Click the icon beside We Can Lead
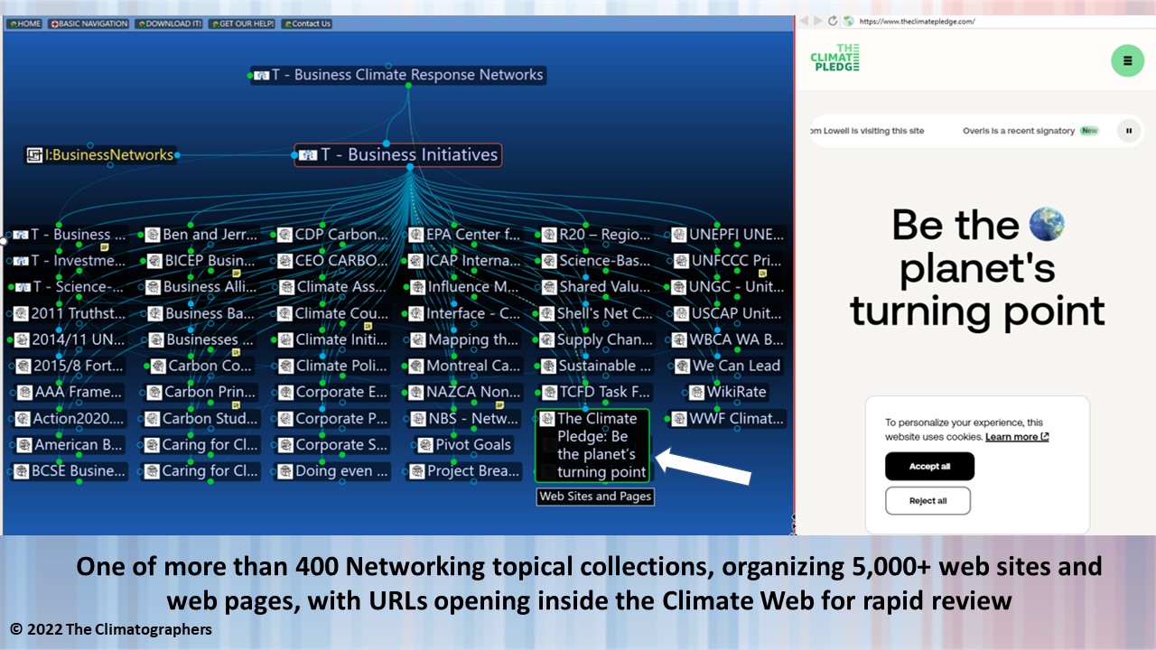The height and width of the screenshot is (650, 1156). [681, 367]
